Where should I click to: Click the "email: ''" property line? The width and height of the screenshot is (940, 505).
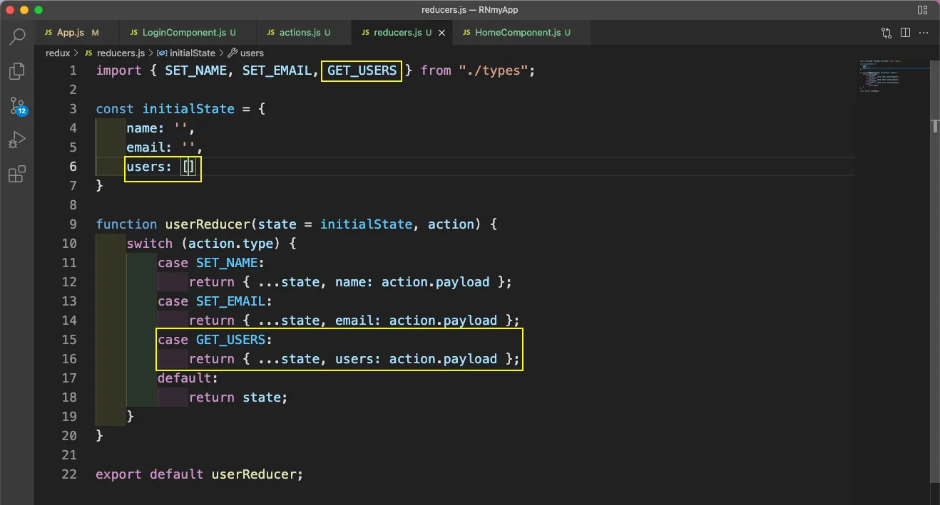pyautogui.click(x=165, y=147)
